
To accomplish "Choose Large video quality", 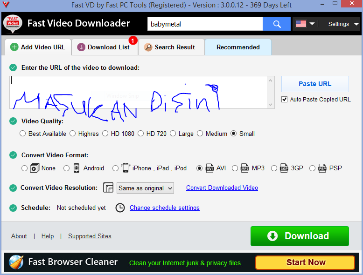I will (x=173, y=134).
